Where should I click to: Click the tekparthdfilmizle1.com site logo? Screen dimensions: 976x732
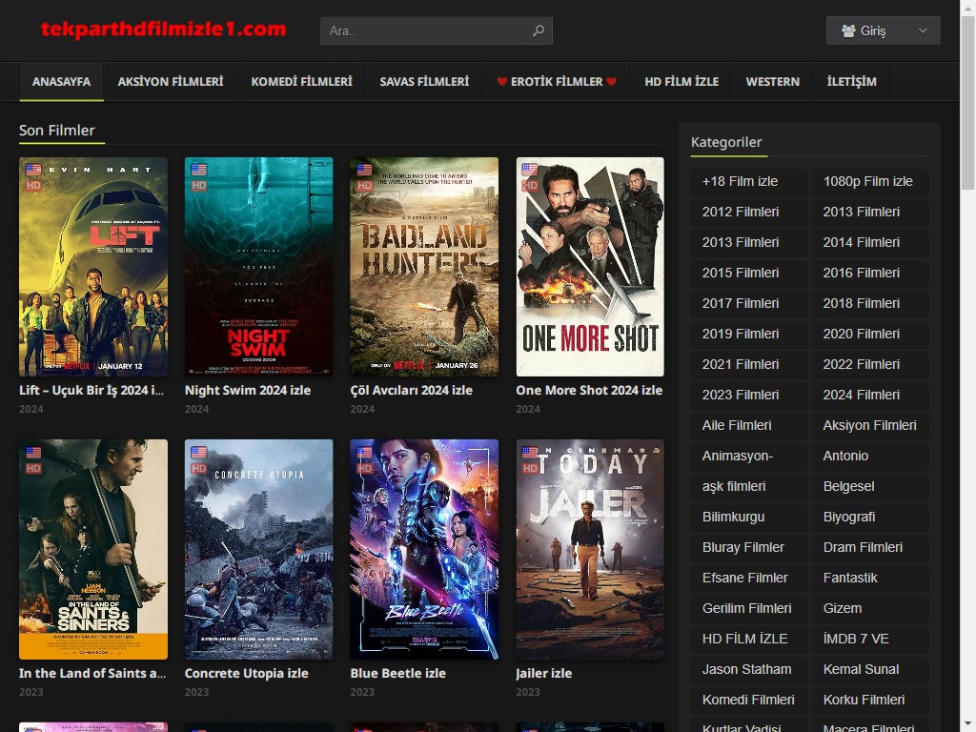pos(163,30)
